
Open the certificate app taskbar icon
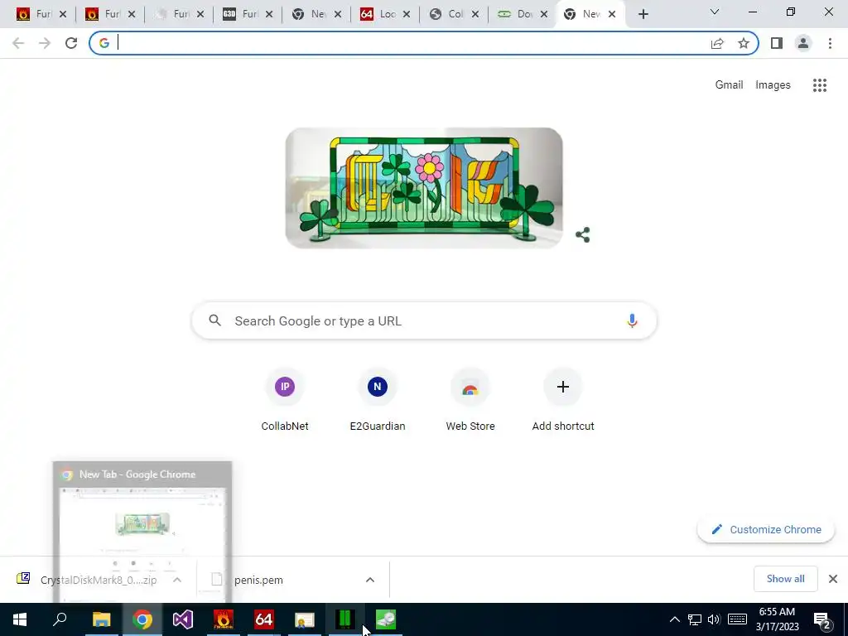(305, 619)
